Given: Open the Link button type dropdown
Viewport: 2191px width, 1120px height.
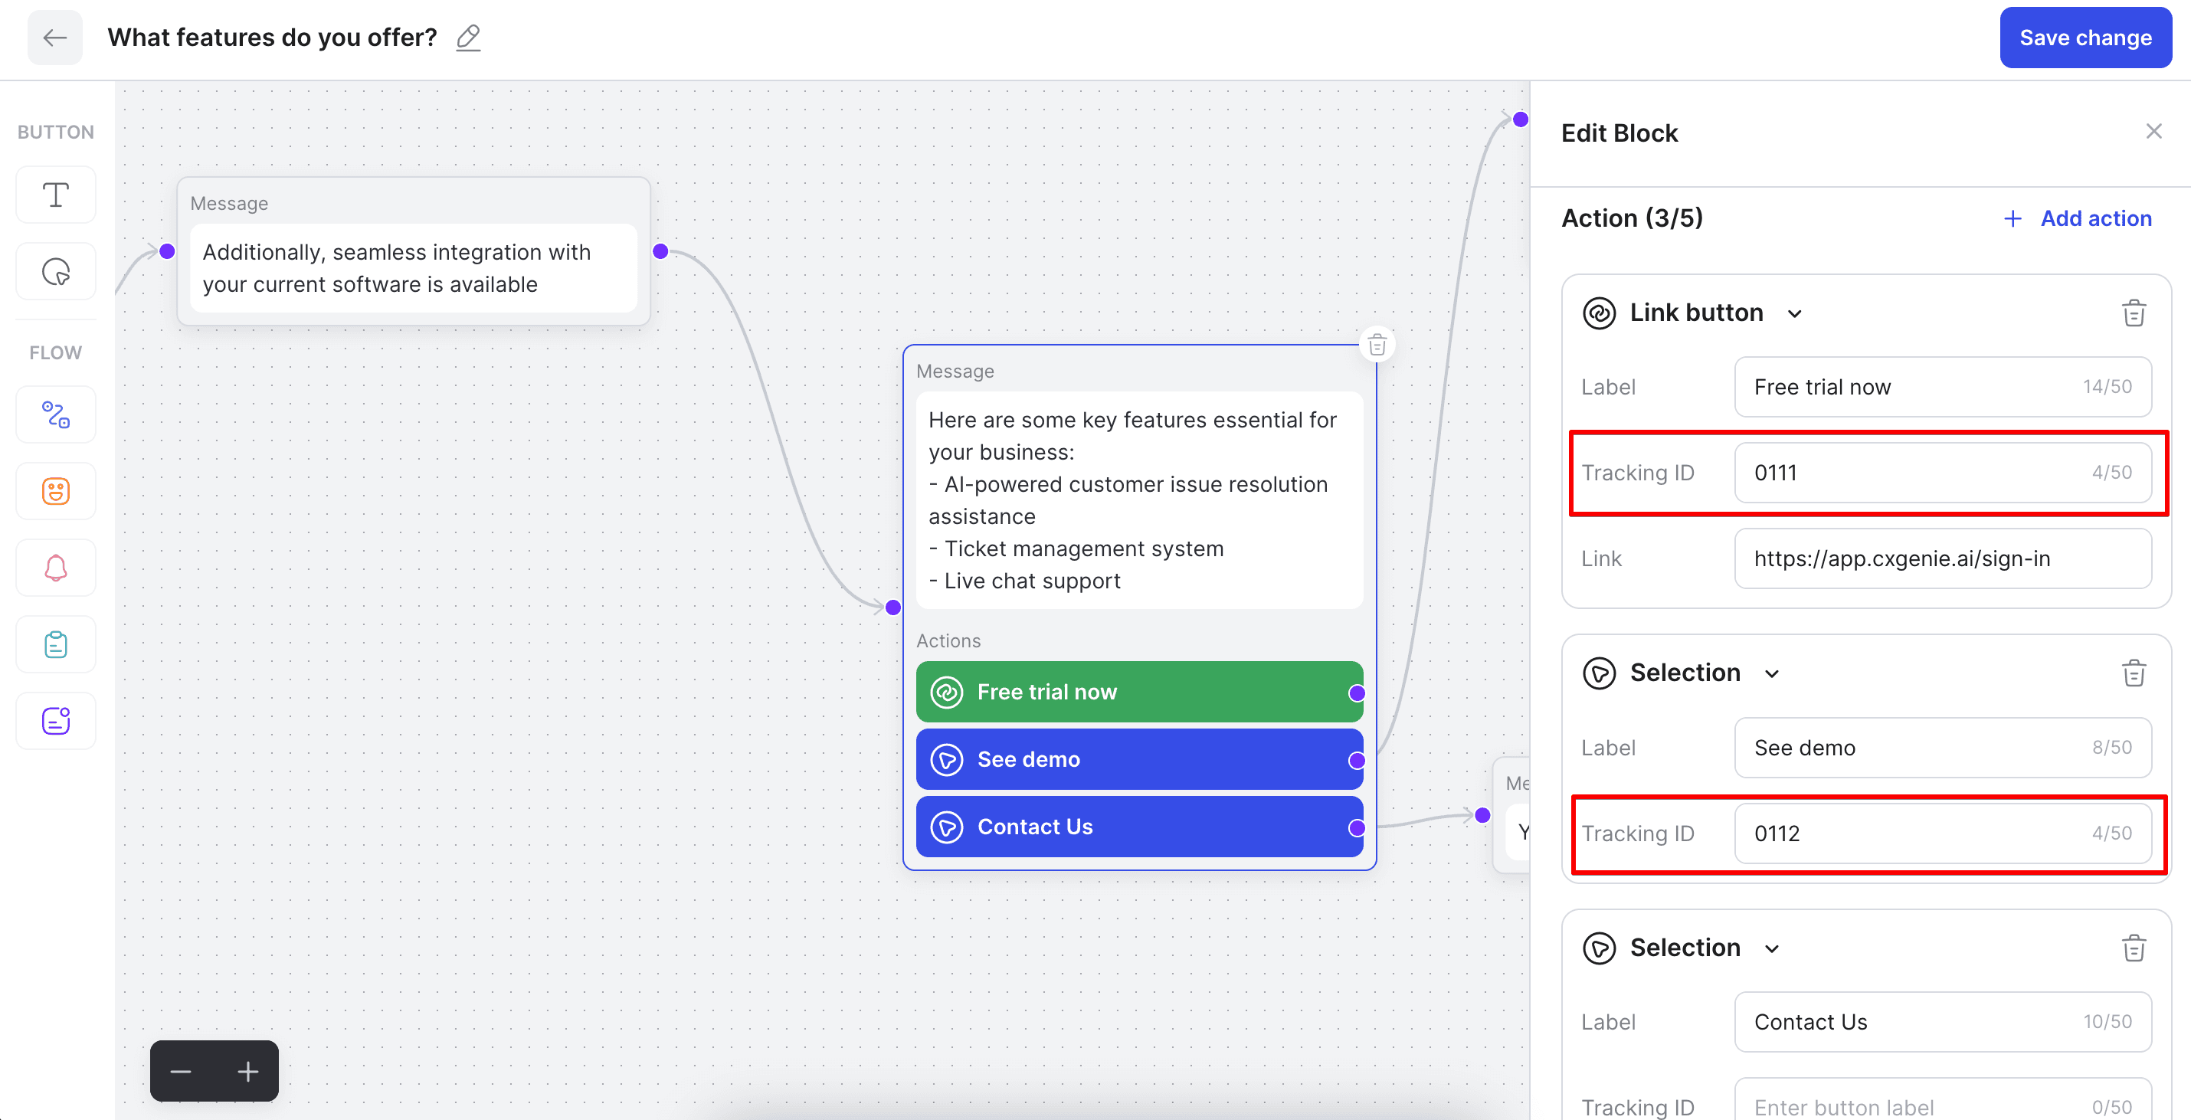Looking at the screenshot, I should point(1795,314).
